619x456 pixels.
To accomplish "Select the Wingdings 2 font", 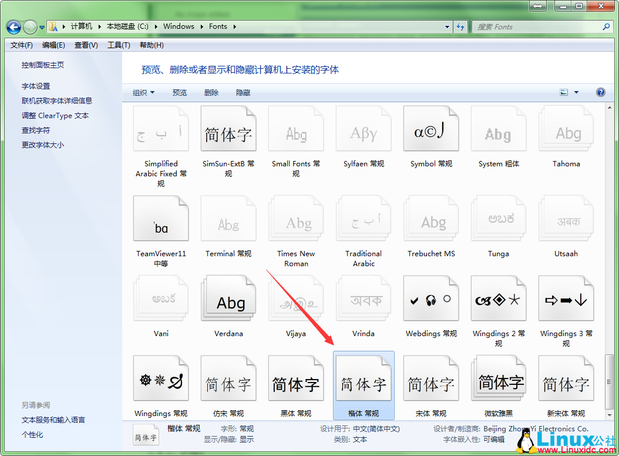I will coord(499,298).
